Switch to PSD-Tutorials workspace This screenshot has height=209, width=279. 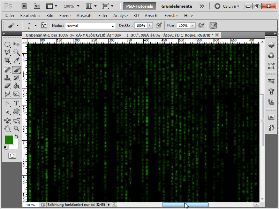click(x=140, y=6)
